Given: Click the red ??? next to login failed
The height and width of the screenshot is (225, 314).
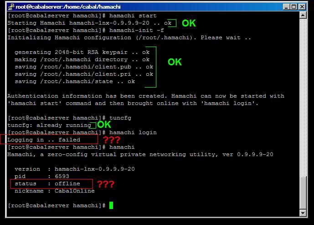Looking at the screenshot, I should click(111, 140).
